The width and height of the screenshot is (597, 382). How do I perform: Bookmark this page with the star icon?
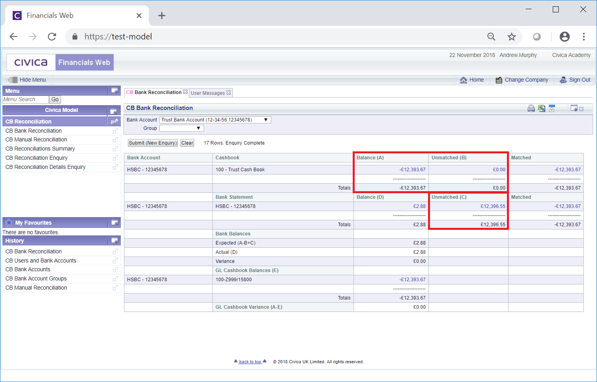[512, 37]
